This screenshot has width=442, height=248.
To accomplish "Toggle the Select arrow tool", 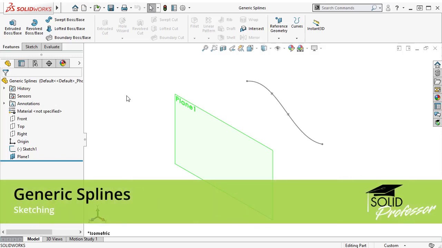I will pos(151,8).
